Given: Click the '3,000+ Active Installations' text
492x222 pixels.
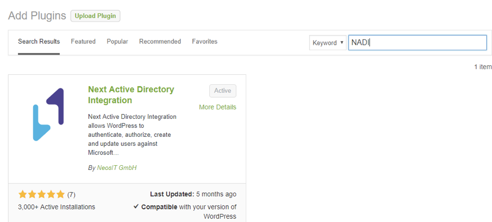Looking at the screenshot, I should 56,207.
